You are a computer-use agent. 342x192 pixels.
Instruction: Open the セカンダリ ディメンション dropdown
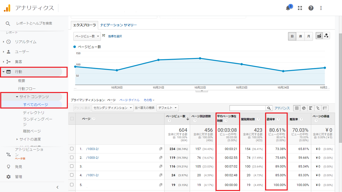coord(113,108)
